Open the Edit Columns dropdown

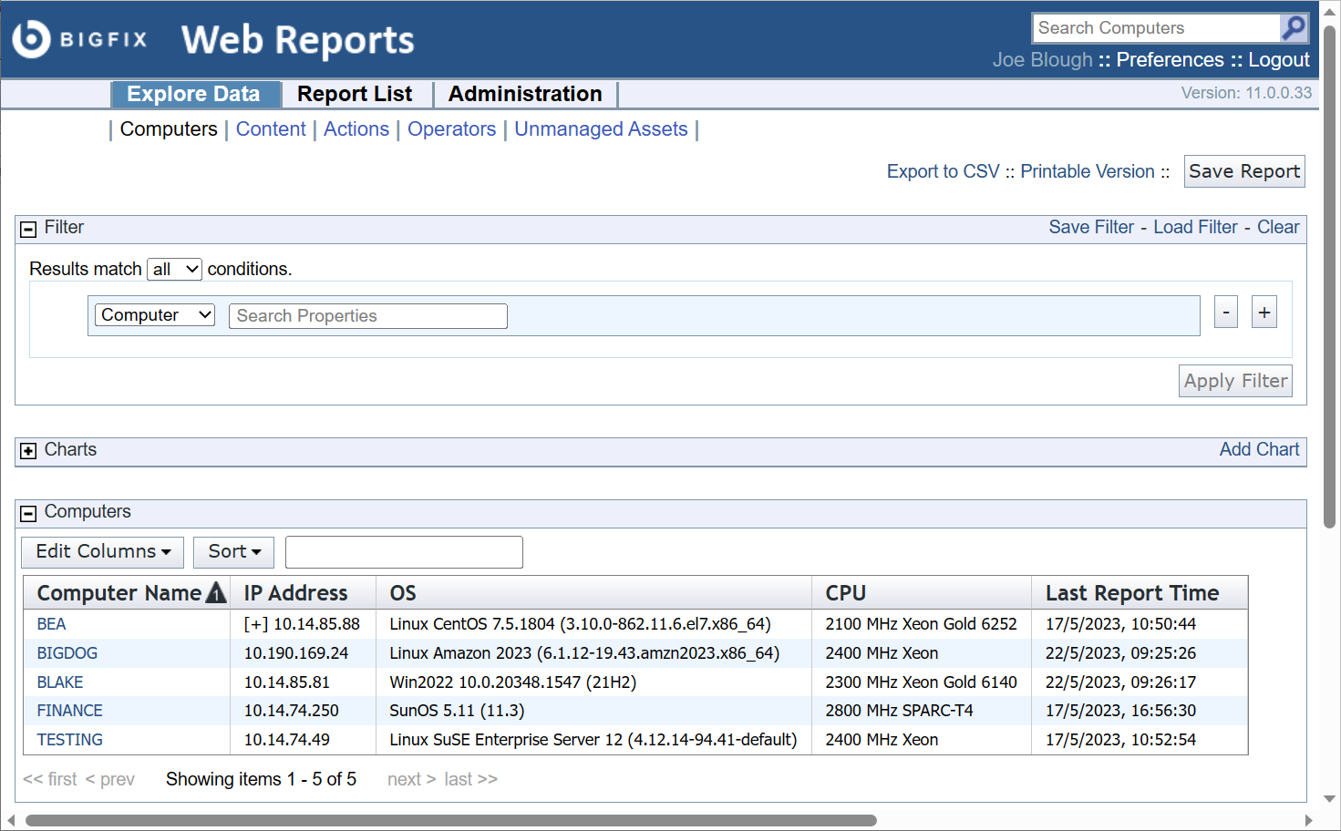[102, 551]
